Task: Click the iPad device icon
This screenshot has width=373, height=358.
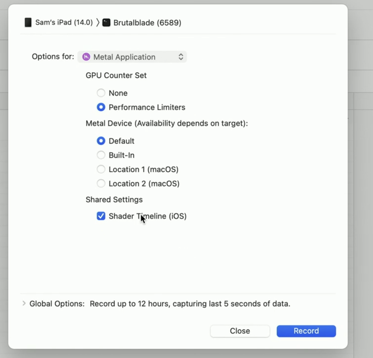Action: click(28, 23)
